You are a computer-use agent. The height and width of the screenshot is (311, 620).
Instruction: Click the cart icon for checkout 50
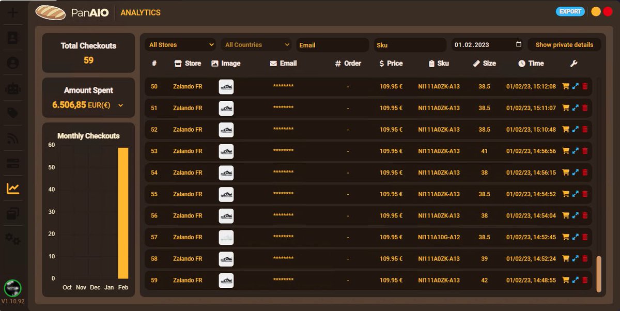[566, 86]
